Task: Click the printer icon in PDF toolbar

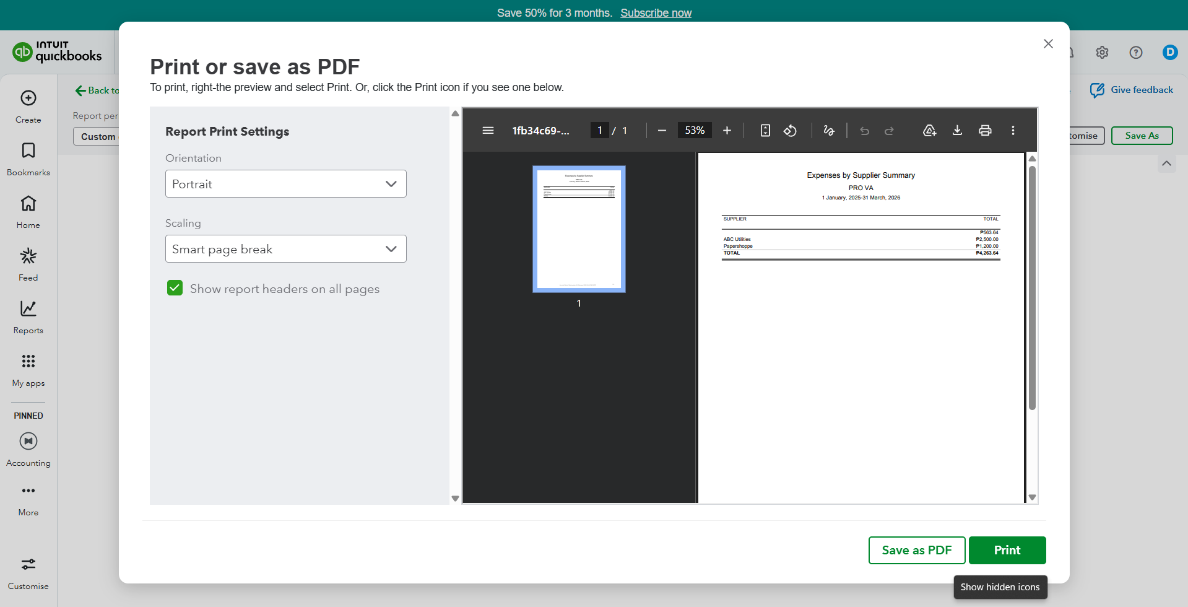Action: [985, 131]
